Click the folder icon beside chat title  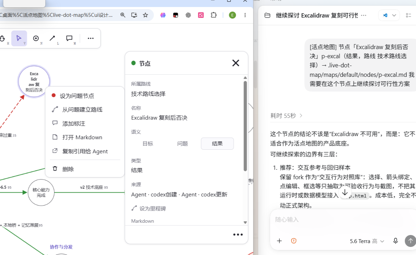[x=268, y=15]
